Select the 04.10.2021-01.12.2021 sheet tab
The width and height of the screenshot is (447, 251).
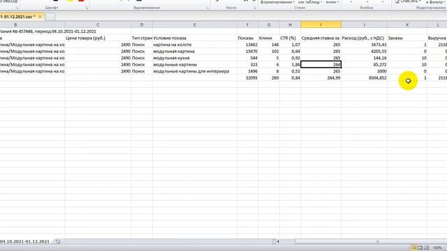(x=25, y=241)
